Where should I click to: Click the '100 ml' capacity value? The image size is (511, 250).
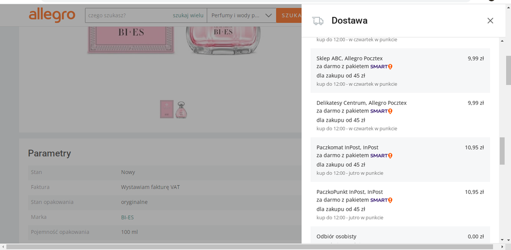point(130,232)
